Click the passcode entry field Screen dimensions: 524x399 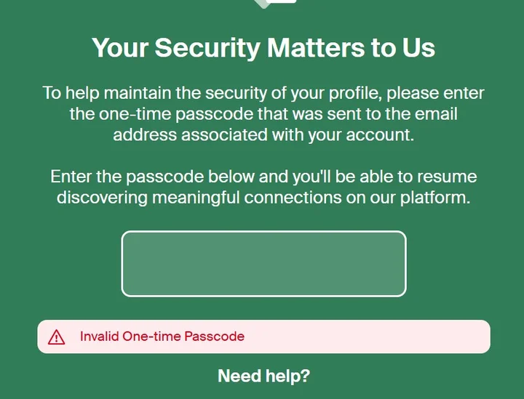point(263,264)
